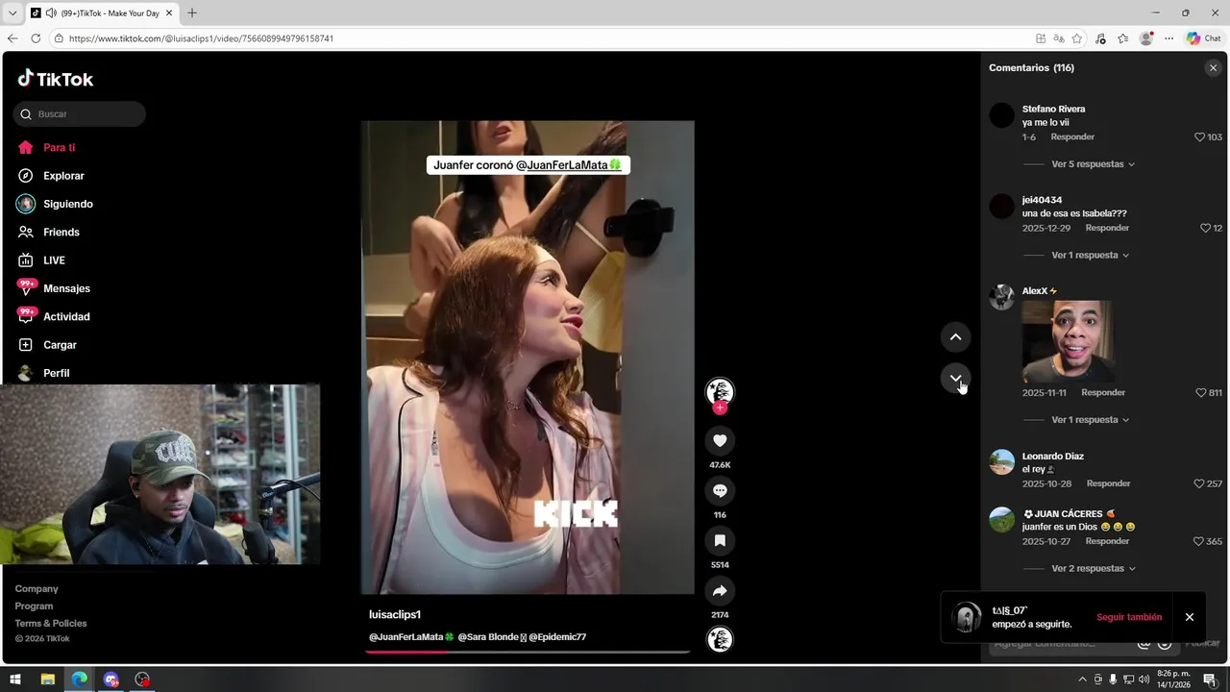Save video with the bookmark icon

pos(720,540)
